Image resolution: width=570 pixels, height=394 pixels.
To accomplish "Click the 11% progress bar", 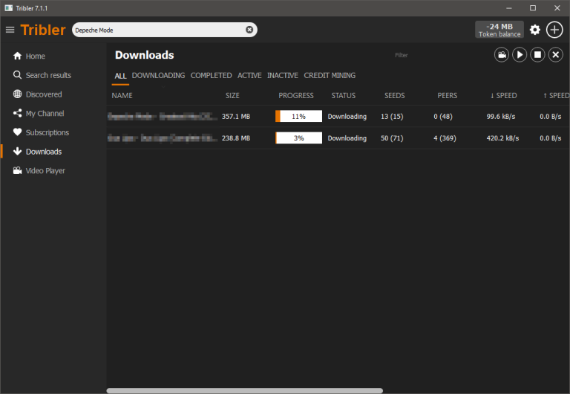I will 298,116.
